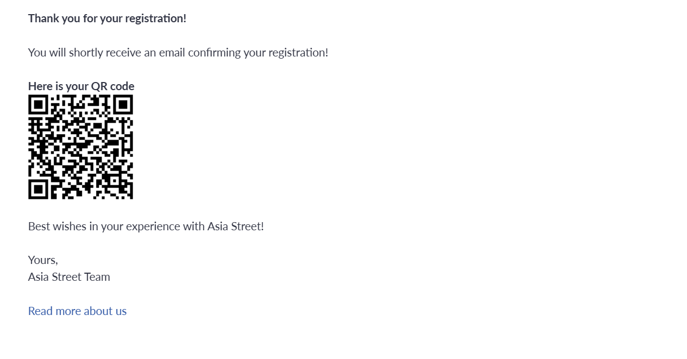The height and width of the screenshot is (359, 687).
Task: Click the "Yours," sign-off text
Action: [43, 260]
